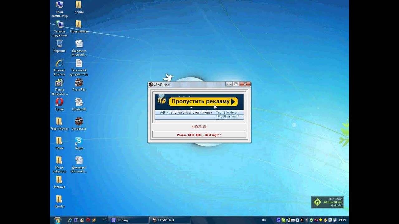Click the green Skype tray icon
The image size is (399, 224).
(283, 220)
